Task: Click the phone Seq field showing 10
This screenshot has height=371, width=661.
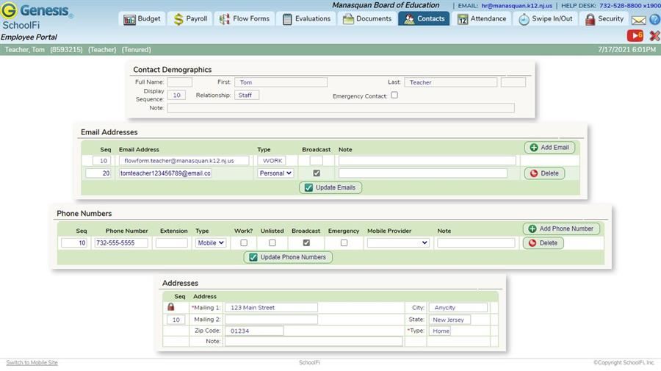Action: coord(74,243)
